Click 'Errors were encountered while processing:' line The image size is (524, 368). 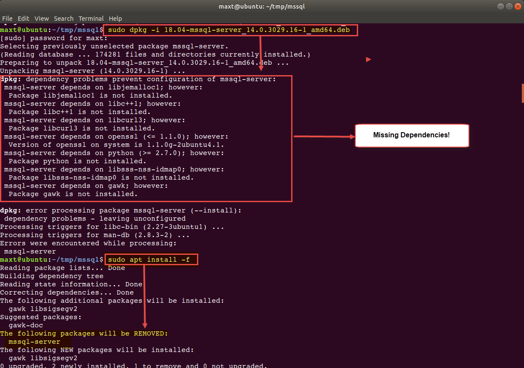point(89,244)
